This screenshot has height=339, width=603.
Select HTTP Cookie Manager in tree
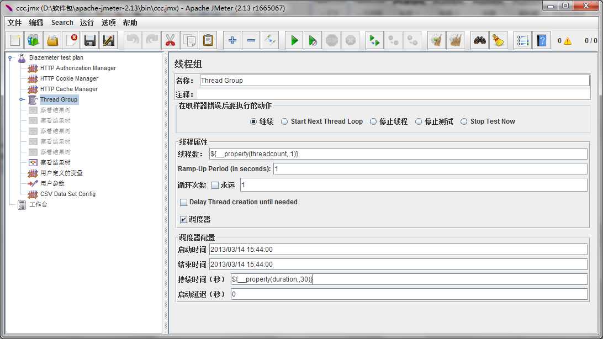click(69, 78)
